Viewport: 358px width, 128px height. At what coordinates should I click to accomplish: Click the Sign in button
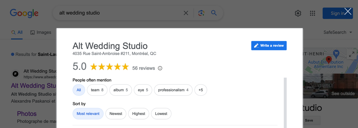point(338,13)
